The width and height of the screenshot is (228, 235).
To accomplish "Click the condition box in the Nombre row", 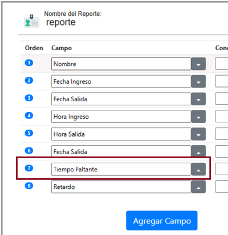I will coord(222,64).
